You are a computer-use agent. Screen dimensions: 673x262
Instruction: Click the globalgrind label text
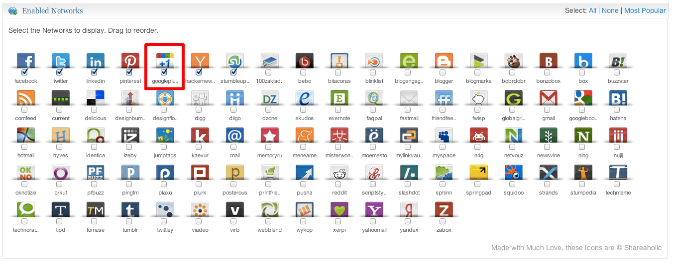(x=514, y=118)
